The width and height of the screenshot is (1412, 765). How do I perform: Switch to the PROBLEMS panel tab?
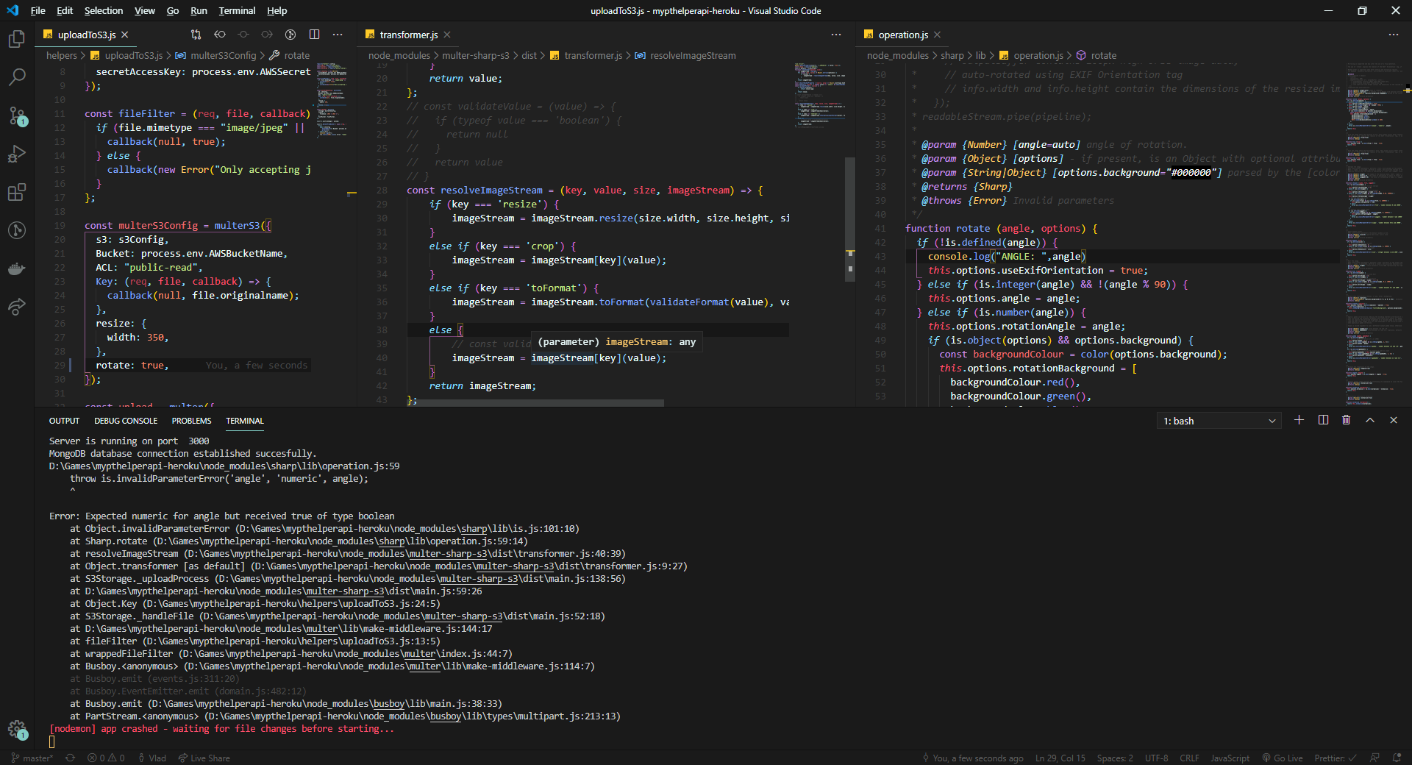click(x=191, y=421)
